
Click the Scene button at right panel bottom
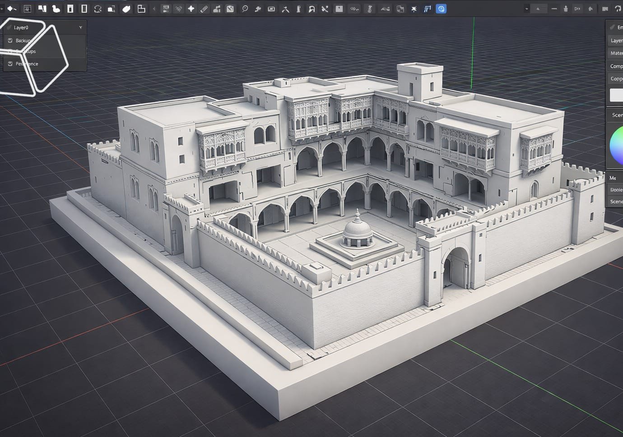[x=616, y=202]
